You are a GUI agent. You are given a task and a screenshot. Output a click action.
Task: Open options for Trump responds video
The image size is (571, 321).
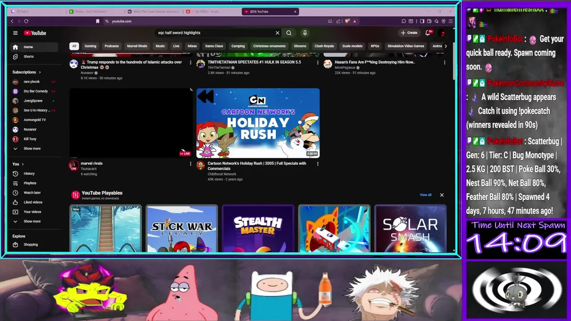coord(190,63)
